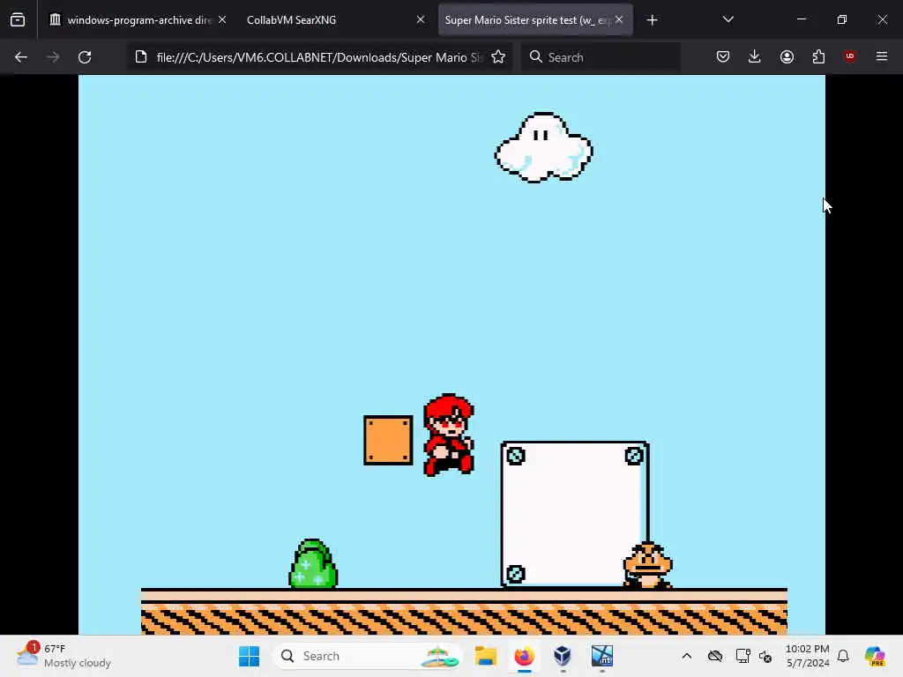Open File Explorer from taskbar
This screenshot has width=903, height=677.
pyautogui.click(x=486, y=656)
